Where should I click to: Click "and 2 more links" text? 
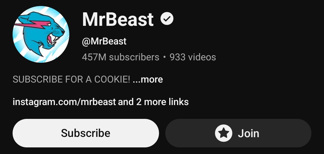[153, 102]
